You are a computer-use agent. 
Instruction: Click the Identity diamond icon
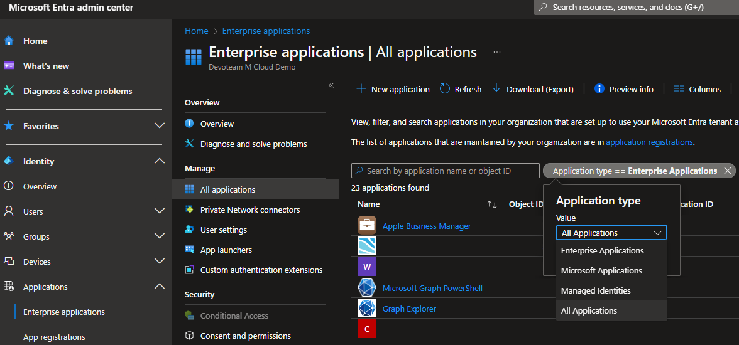[x=9, y=161]
